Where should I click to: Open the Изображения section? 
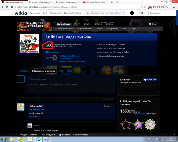click(x=112, y=28)
